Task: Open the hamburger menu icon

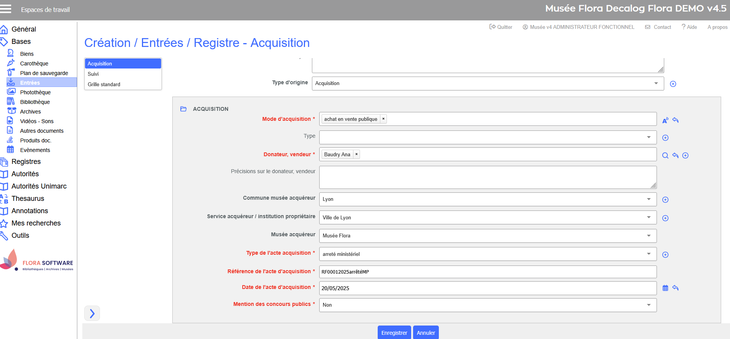Action: (x=6, y=9)
